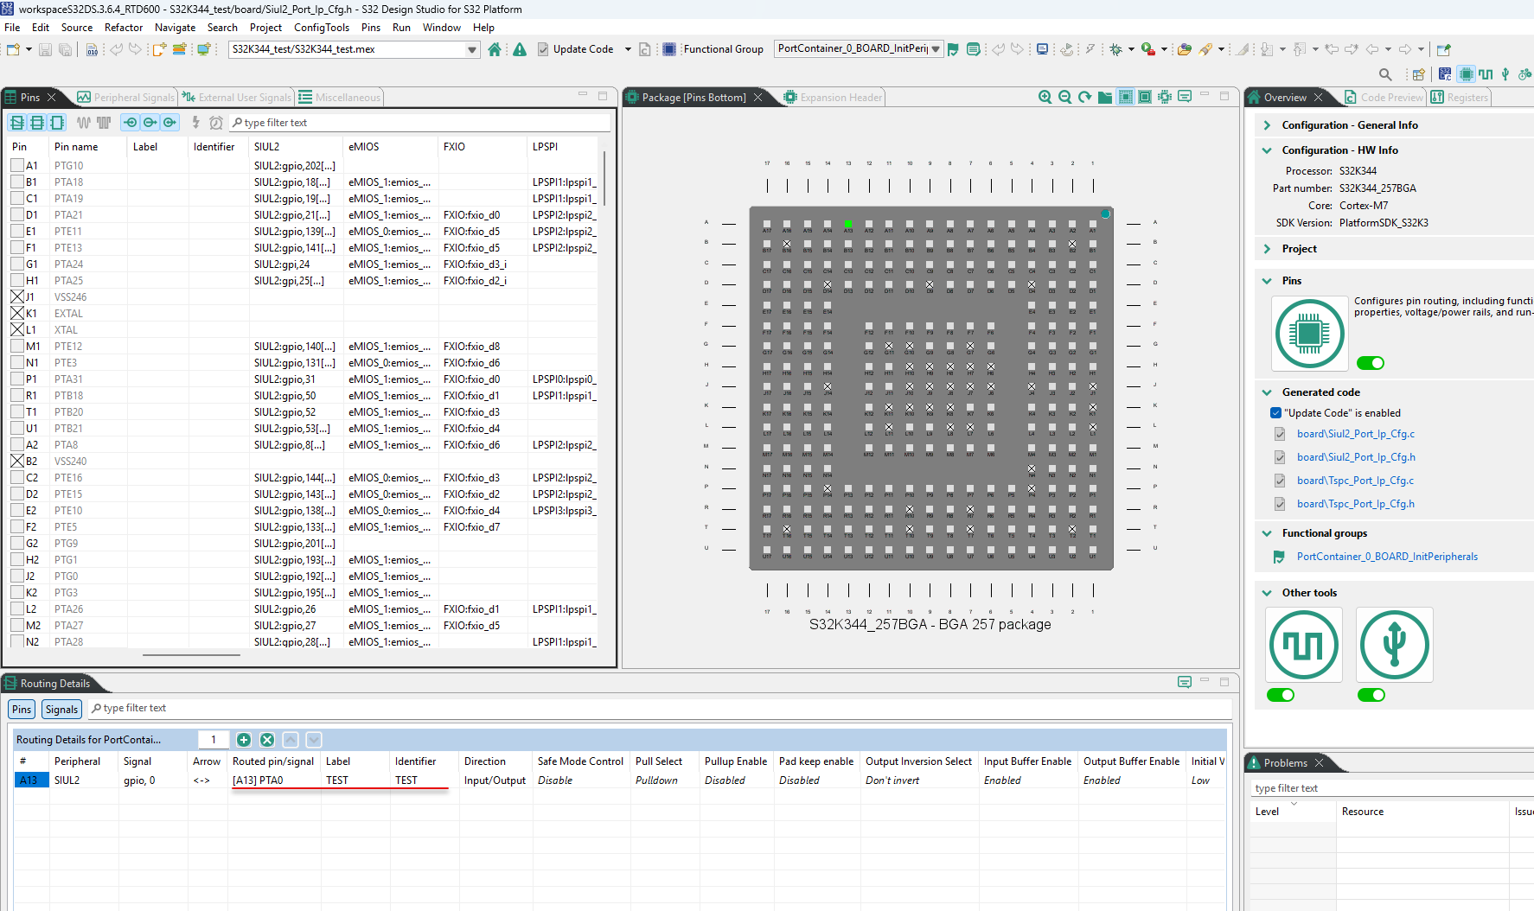Click the first pin view icon in Pins toolbar
The height and width of the screenshot is (911, 1534).
[17, 123]
